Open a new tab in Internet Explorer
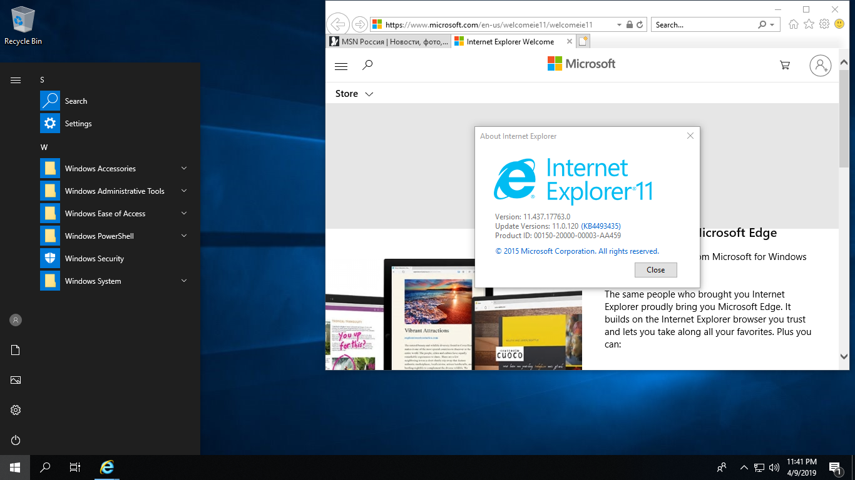This screenshot has height=480, width=855. pyautogui.click(x=583, y=42)
